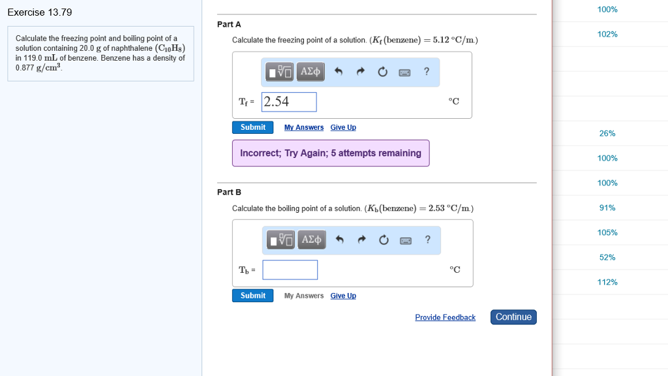Open the math templates palette in Part A
This screenshot has height=376, width=668.
[279, 72]
